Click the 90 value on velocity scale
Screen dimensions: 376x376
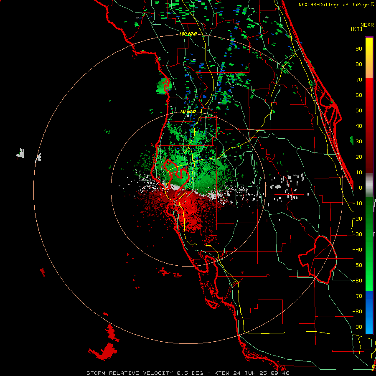359,49
